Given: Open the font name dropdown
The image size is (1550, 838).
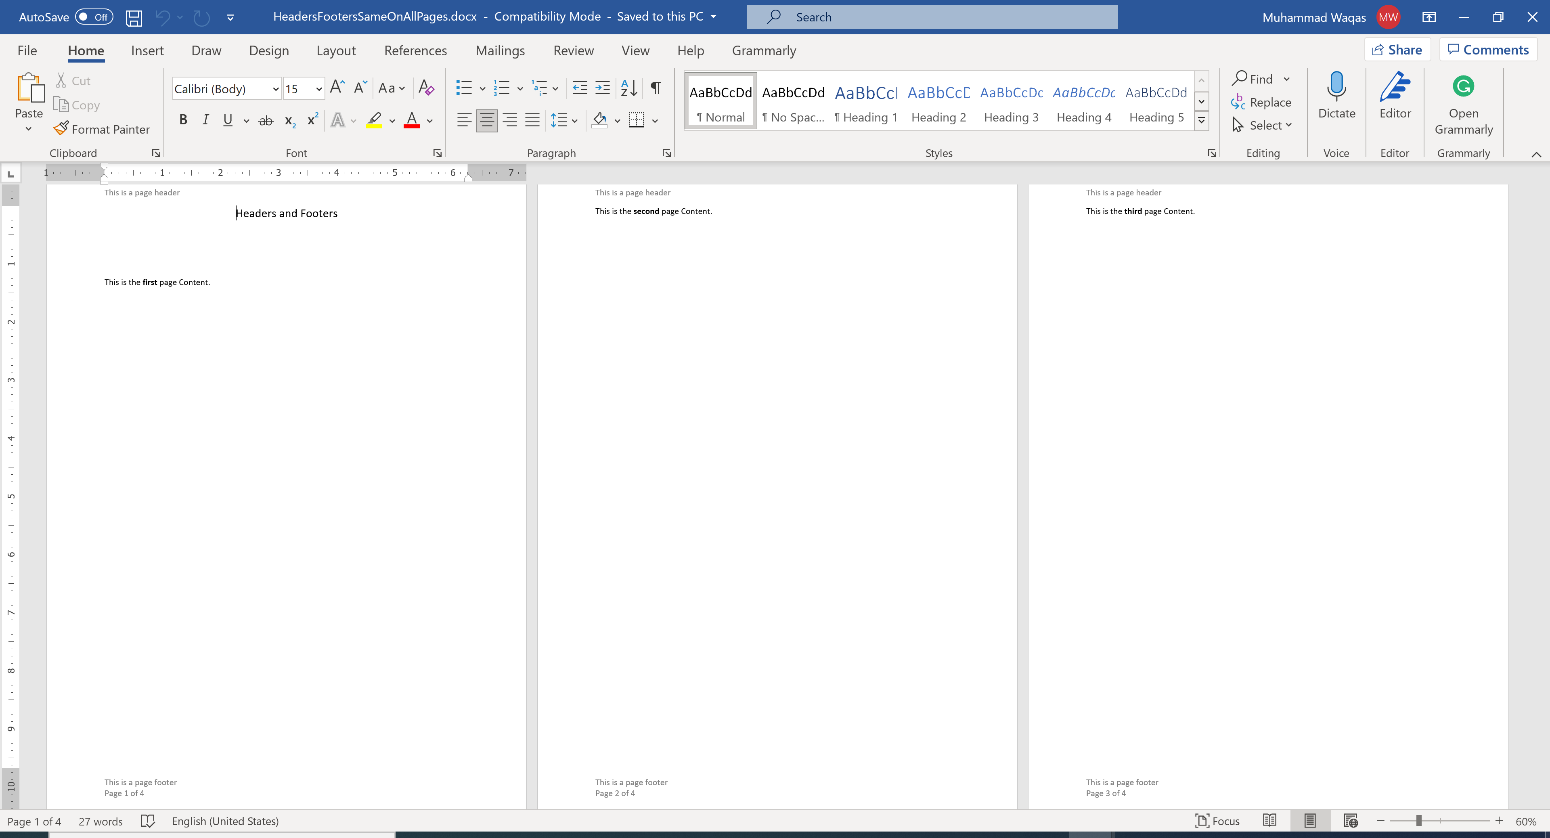Looking at the screenshot, I should coord(275,89).
